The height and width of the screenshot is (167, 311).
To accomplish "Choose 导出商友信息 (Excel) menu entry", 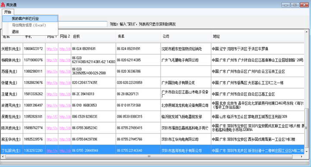I will click(x=30, y=25).
